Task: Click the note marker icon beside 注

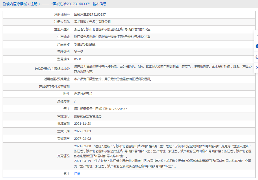Action: [65, 174]
